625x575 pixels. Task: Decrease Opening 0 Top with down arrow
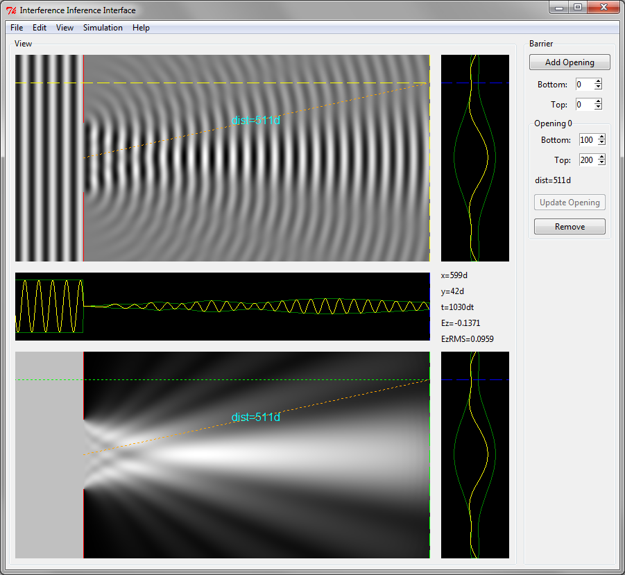pos(602,162)
